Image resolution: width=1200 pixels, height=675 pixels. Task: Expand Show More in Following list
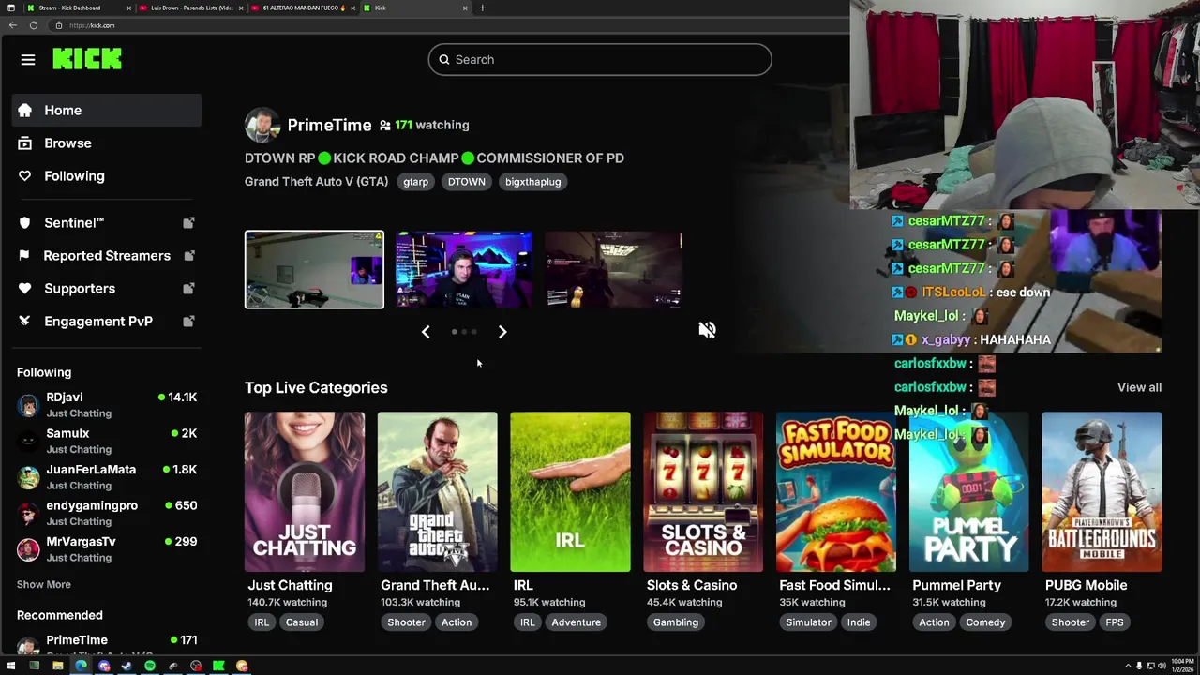point(43,584)
